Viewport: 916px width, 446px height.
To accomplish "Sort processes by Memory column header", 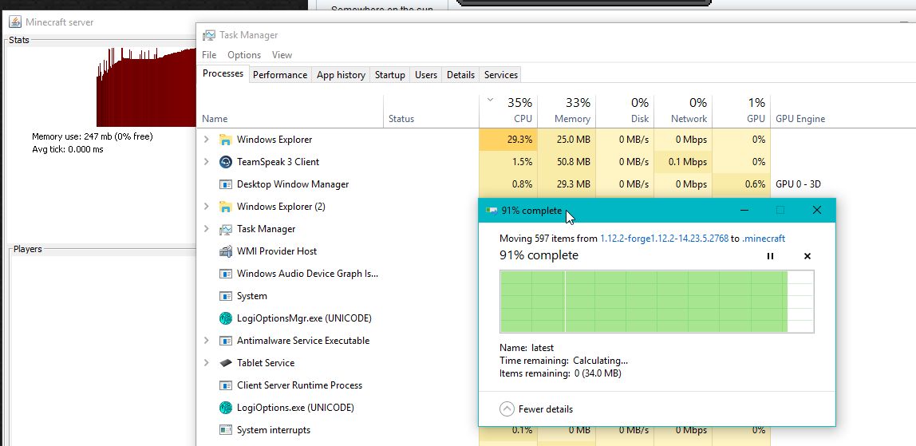I will pyautogui.click(x=572, y=119).
